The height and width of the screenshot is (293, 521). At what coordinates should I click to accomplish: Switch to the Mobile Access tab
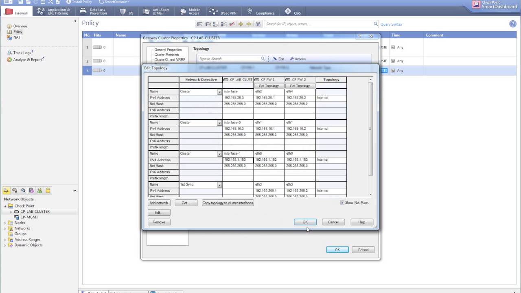[x=190, y=11]
